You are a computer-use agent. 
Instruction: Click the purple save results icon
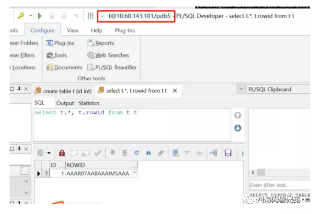228,153
